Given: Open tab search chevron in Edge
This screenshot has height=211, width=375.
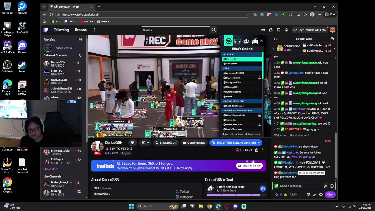Looking at the screenshot, I should 44,7.
